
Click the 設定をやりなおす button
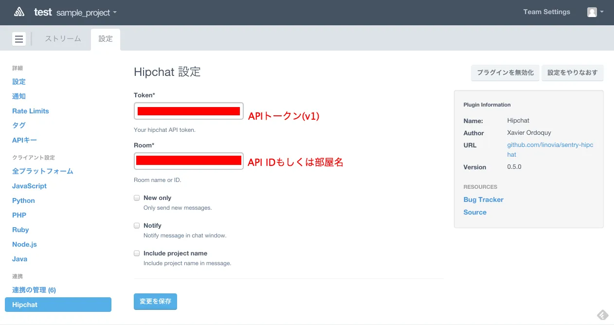(573, 72)
